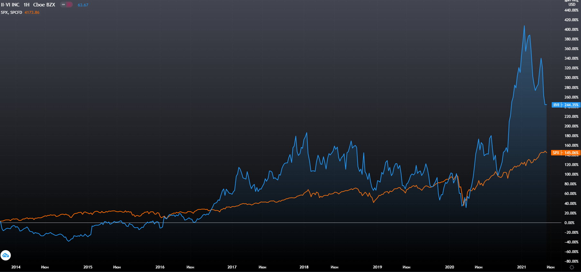Click the −80.00% price scale label
Screen dimensions: 581x272
pyautogui.click(x=571, y=261)
